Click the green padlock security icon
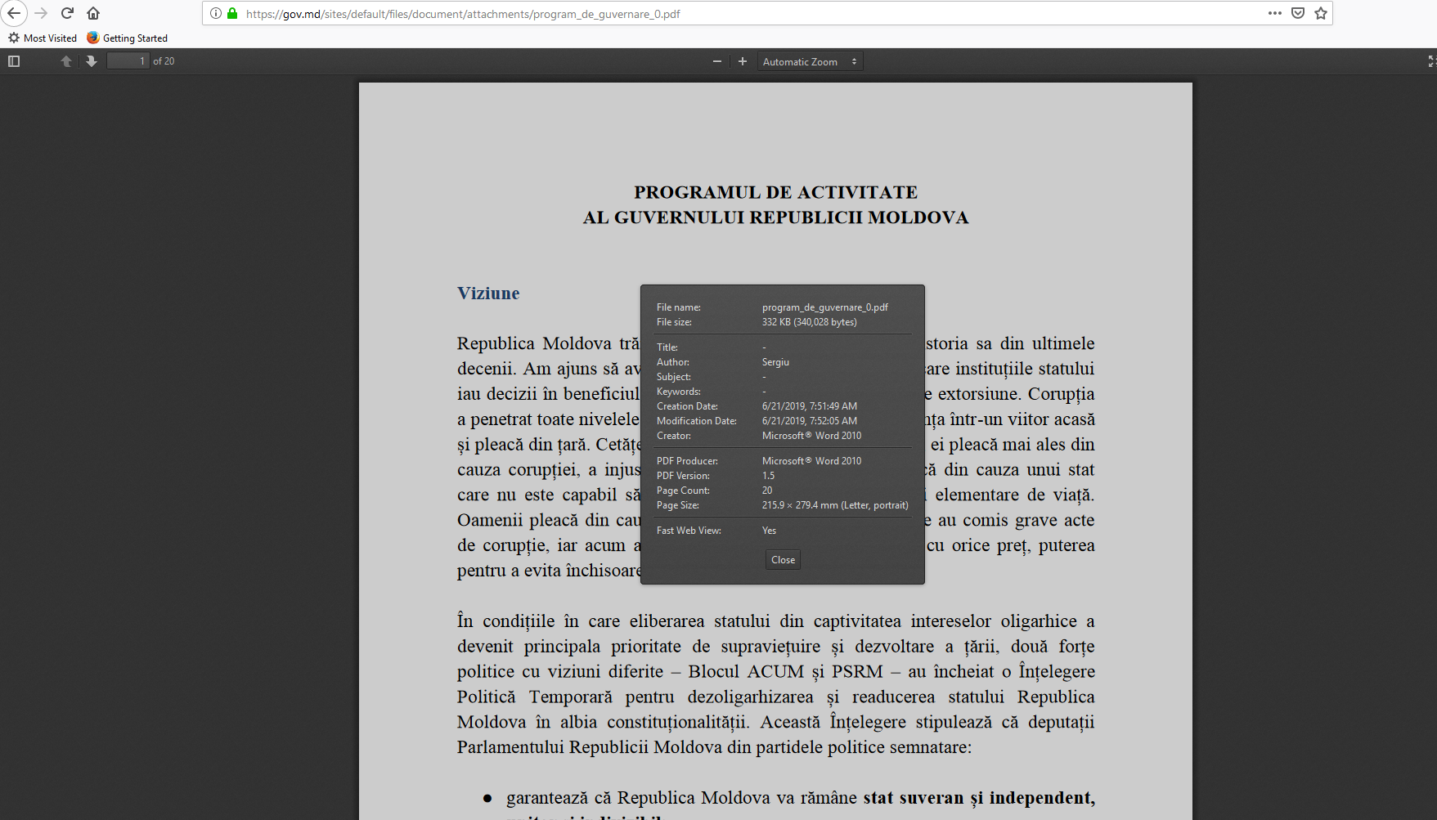Viewport: 1437px width, 820px height. pyautogui.click(x=232, y=13)
